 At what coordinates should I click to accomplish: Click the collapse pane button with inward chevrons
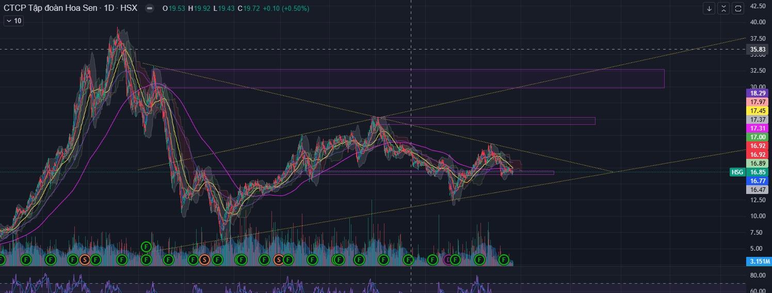tap(723, 8)
